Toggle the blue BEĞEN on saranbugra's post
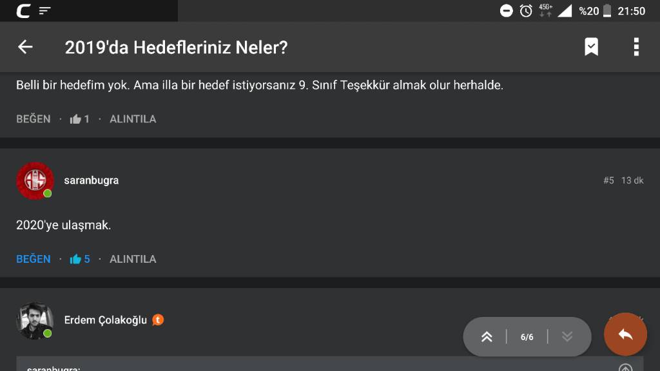This screenshot has height=371, width=660. click(x=34, y=259)
